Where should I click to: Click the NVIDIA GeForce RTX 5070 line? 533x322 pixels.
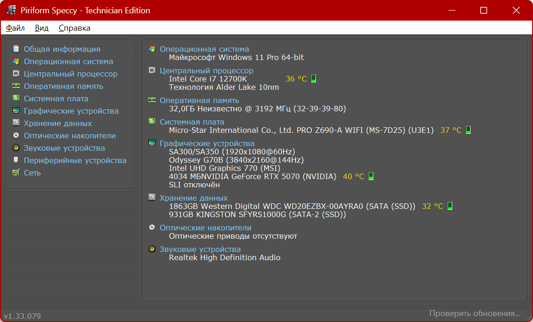pyautogui.click(x=252, y=176)
